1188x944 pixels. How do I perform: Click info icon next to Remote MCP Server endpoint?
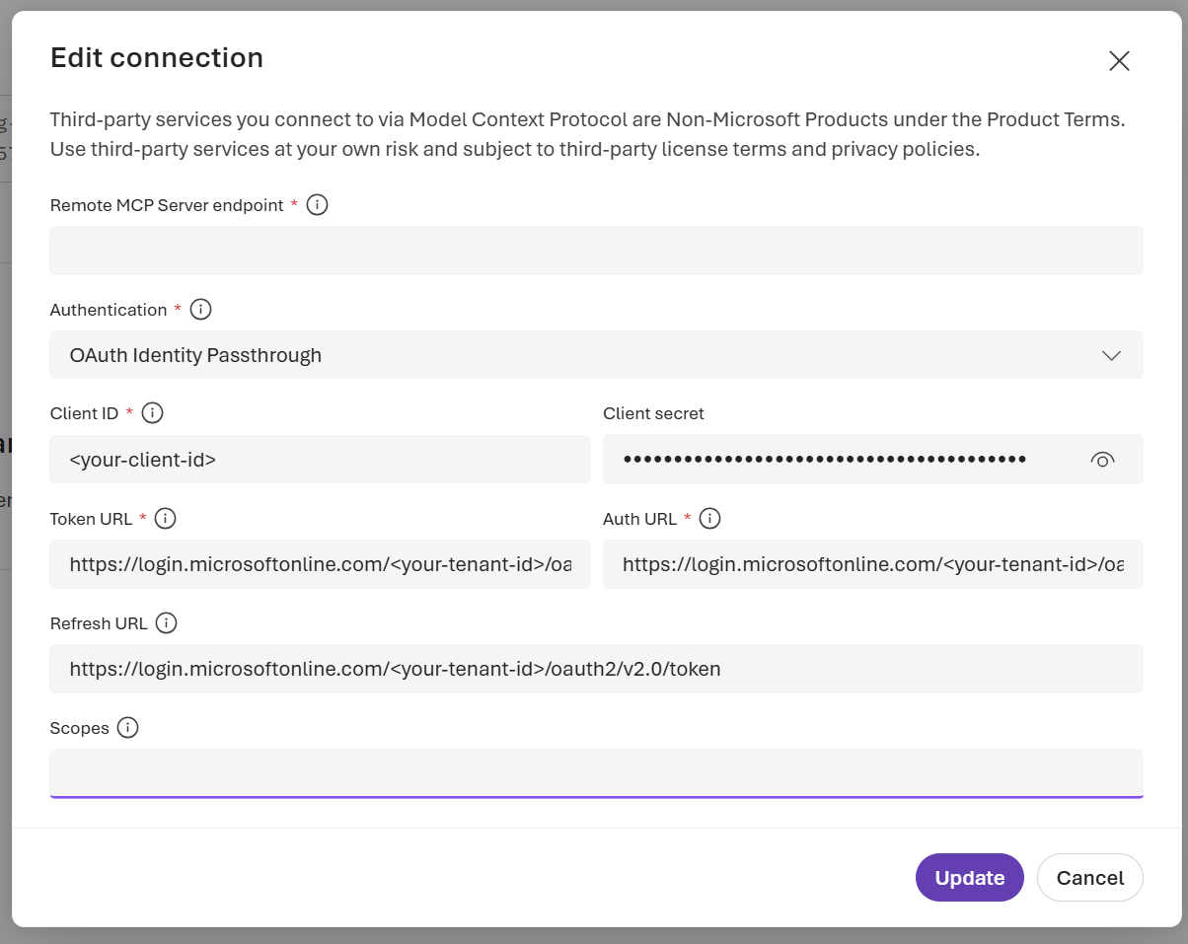click(x=317, y=205)
